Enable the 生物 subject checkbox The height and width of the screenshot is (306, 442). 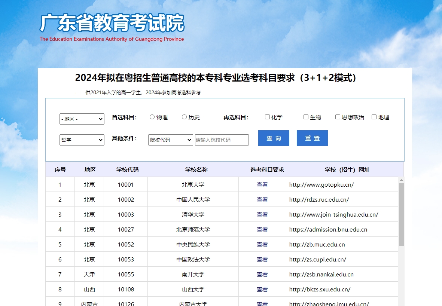pos(305,117)
